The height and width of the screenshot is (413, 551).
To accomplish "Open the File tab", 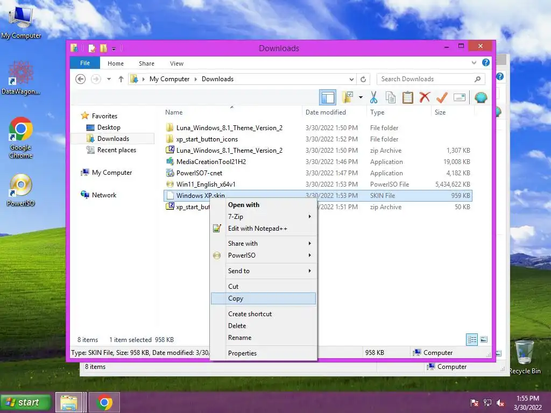I will pyautogui.click(x=85, y=63).
